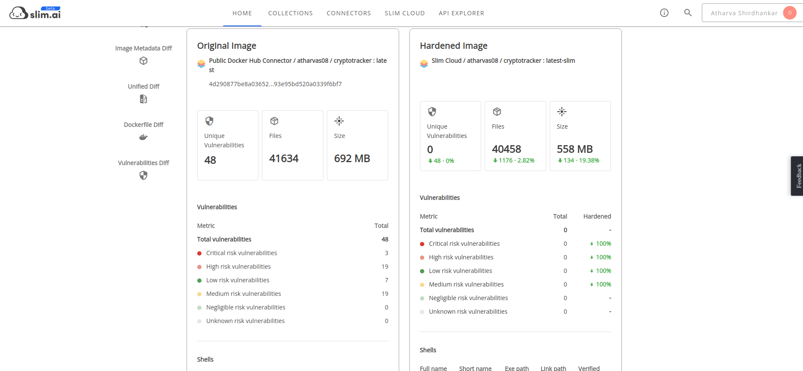
Task: Click shield icon in Original Unique Vulnerabilities card
Action: point(210,121)
